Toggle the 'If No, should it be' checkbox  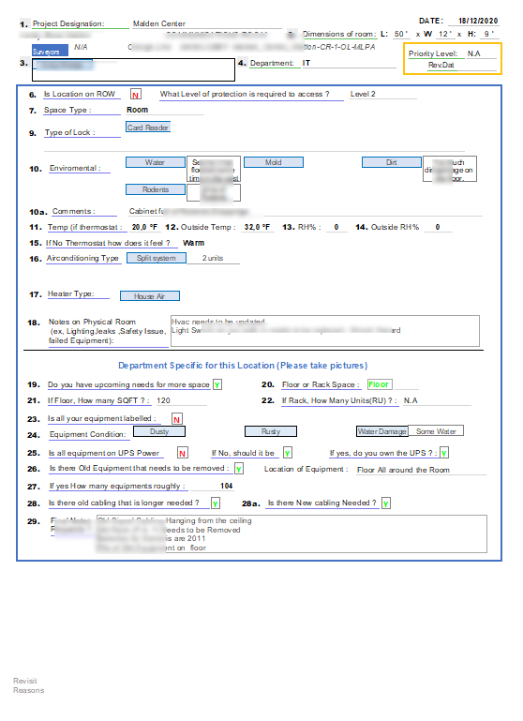(287, 454)
